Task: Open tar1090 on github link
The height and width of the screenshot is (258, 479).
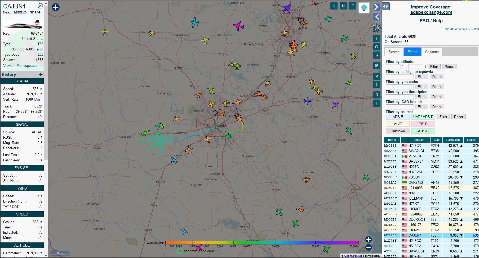Action: tap(462, 29)
